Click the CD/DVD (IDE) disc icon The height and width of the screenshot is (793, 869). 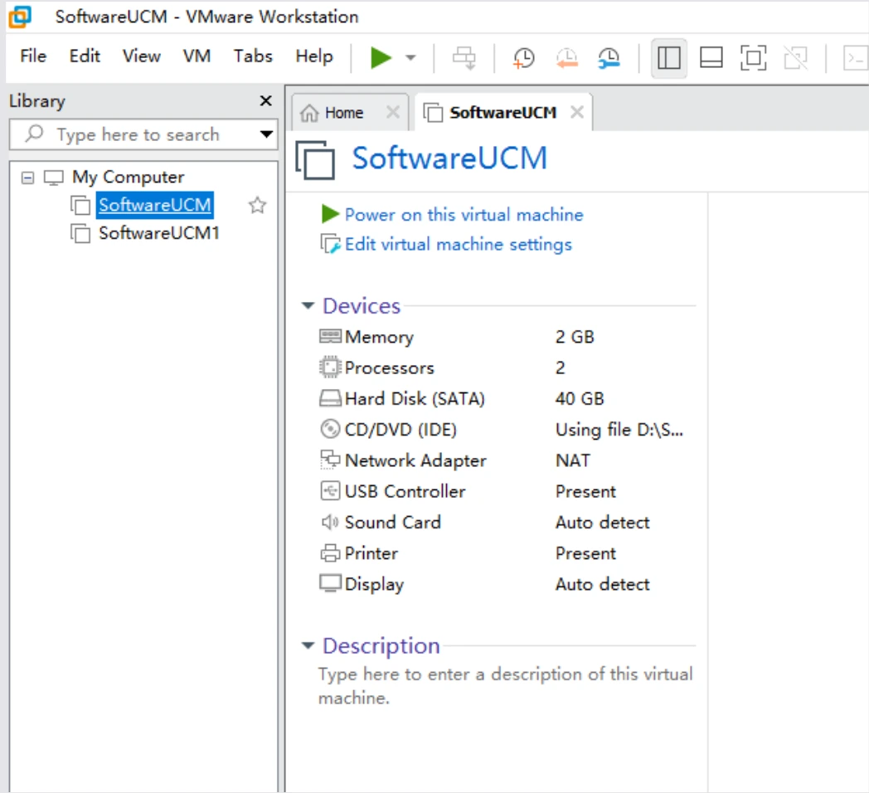[x=330, y=429]
